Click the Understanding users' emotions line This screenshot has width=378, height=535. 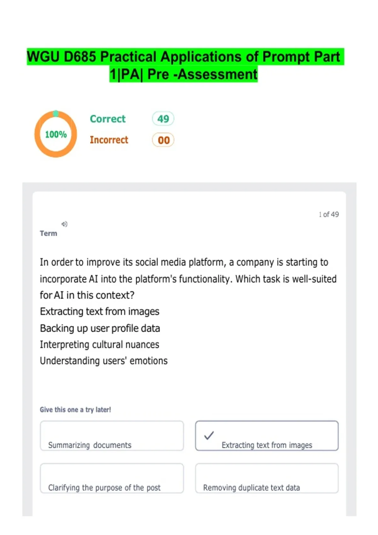coord(104,361)
